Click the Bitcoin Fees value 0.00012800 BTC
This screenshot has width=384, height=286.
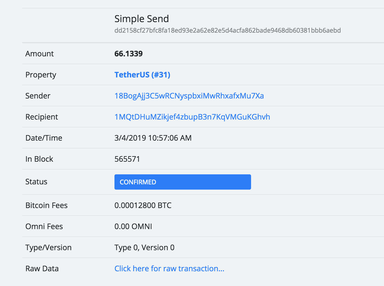pos(143,205)
